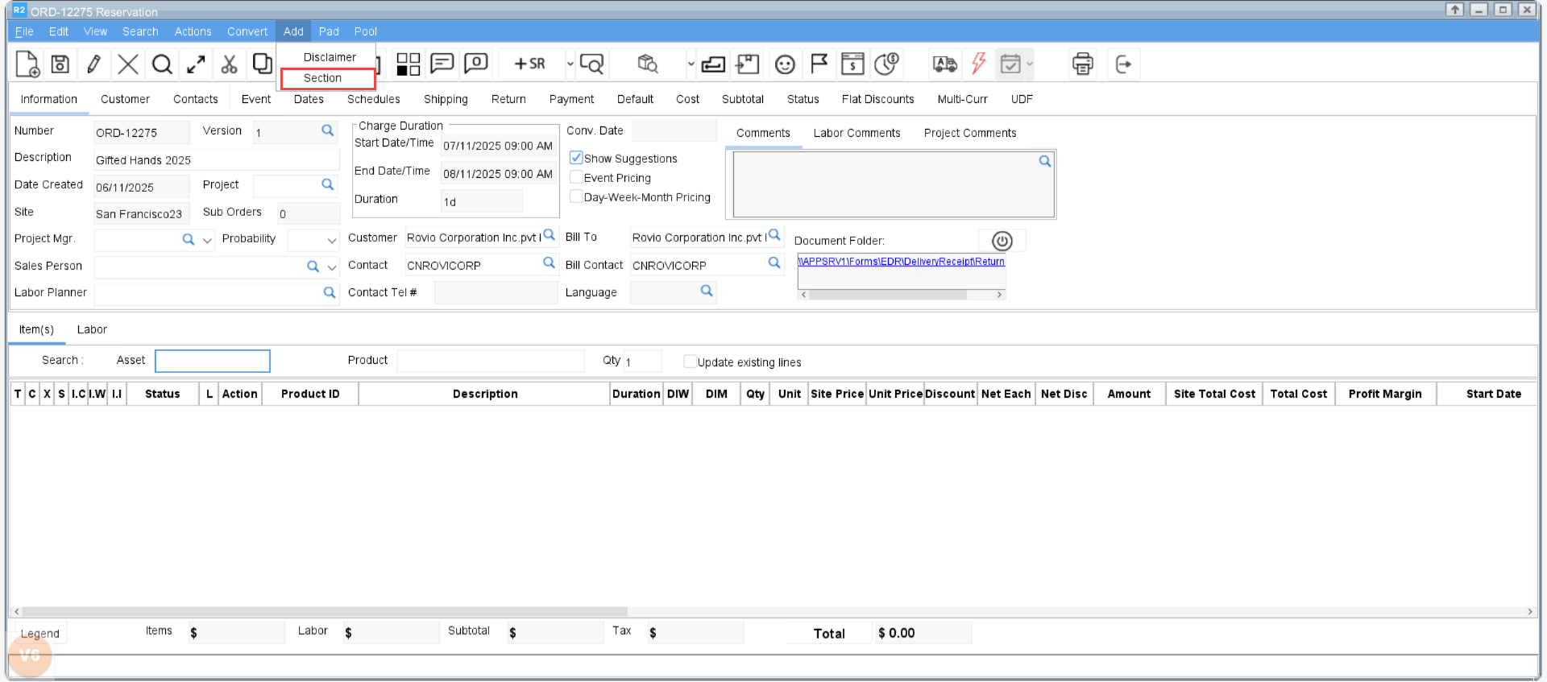Click the power icon beside Document Folder
The image size is (1547, 682).
tap(1002, 241)
